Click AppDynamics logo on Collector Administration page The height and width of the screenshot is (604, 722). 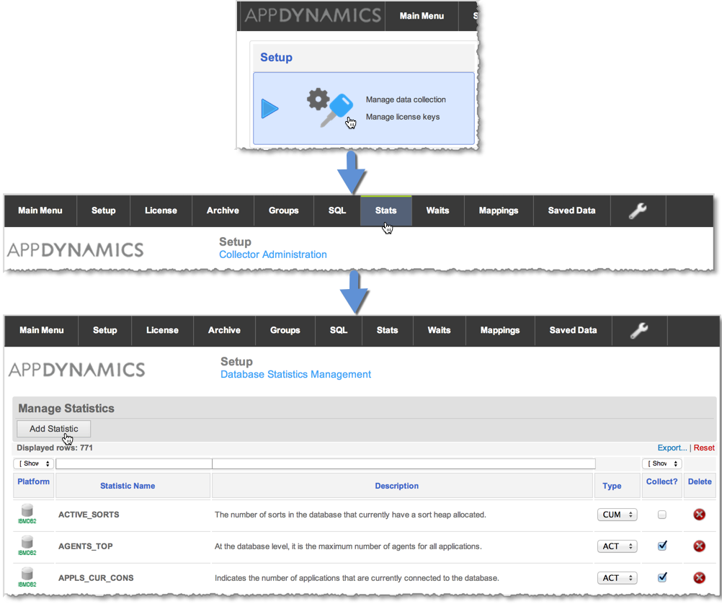[x=76, y=250]
